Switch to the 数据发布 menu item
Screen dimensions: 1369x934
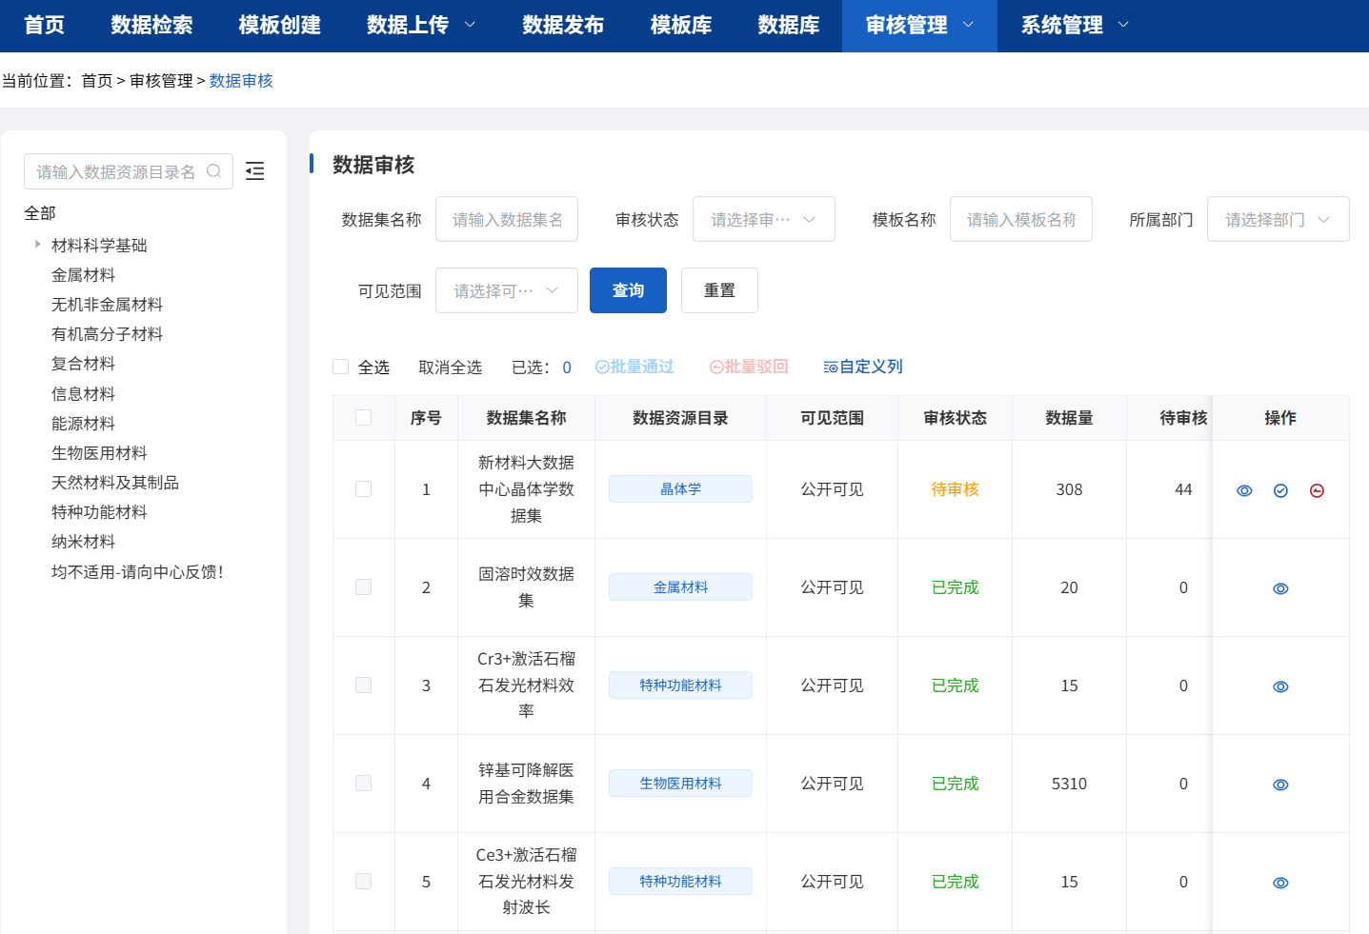(563, 26)
